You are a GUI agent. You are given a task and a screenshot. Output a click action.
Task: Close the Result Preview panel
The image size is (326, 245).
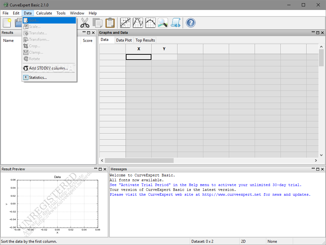pyautogui.click(x=105, y=169)
